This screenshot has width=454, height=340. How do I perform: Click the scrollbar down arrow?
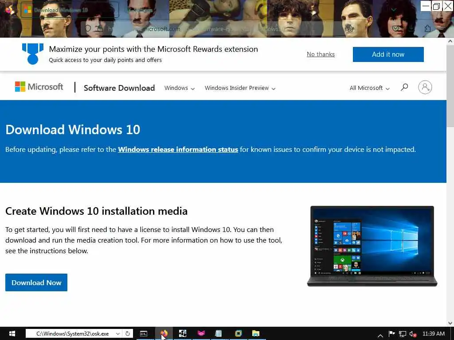450,323
